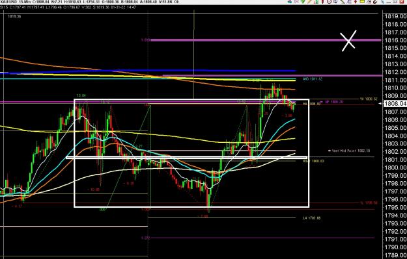Screen dimensions: 407x259
Task: Select the yellow pencil drawing tool
Action: point(309,1)
